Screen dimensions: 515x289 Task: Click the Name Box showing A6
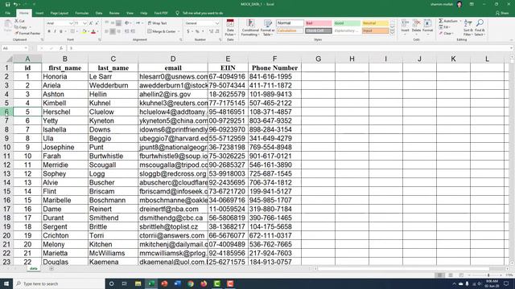(15, 48)
